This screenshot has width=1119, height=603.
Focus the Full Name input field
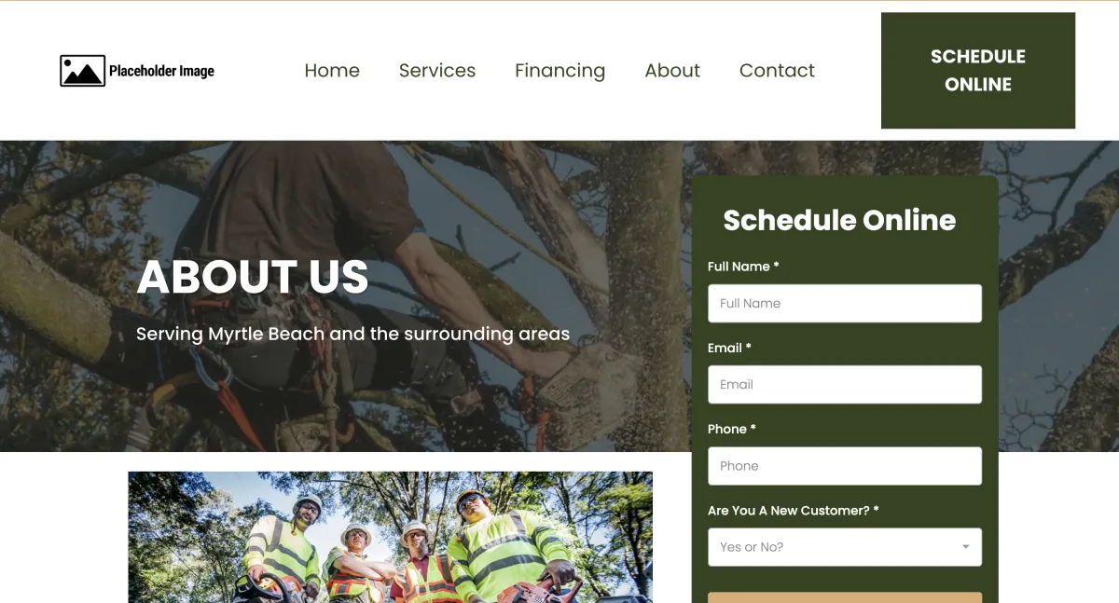click(845, 304)
